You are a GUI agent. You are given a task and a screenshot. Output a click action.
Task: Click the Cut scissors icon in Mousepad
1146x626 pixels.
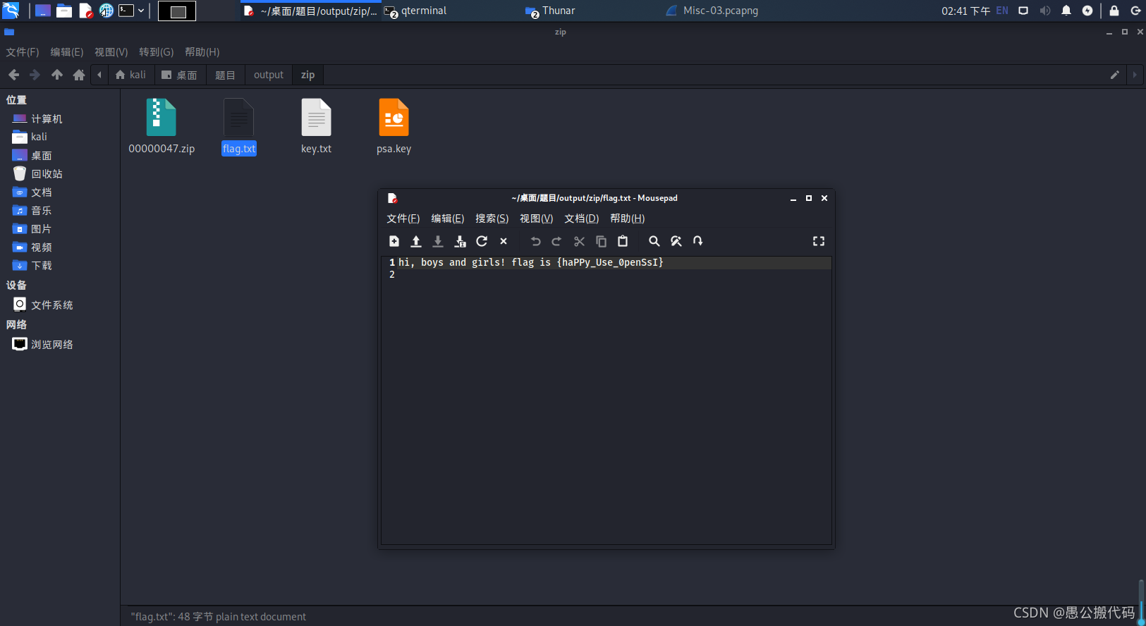579,241
